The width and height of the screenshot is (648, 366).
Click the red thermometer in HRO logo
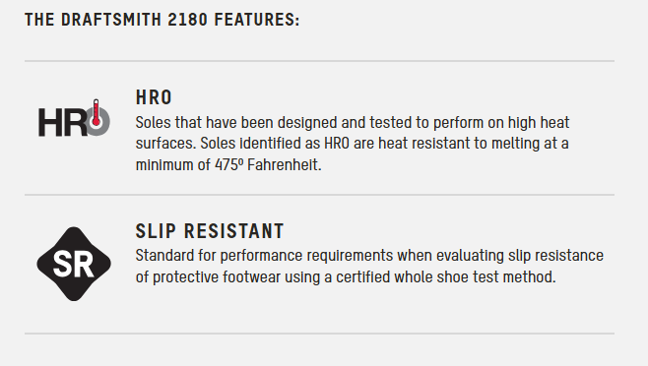96,113
